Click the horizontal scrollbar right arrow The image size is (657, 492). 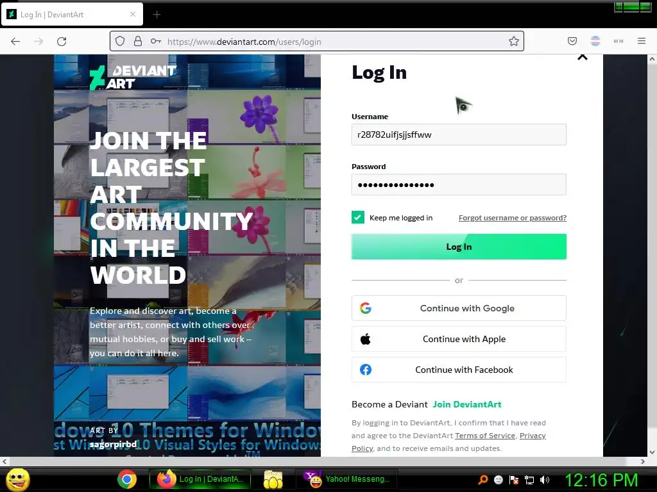coord(643,461)
